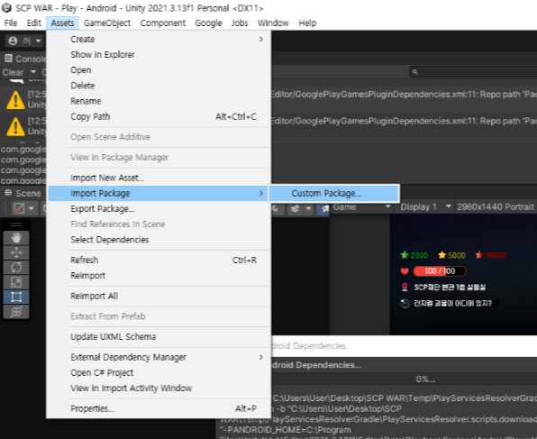Choose Reimport All menu entry
This screenshot has height=439, width=537.
(x=159, y=296)
